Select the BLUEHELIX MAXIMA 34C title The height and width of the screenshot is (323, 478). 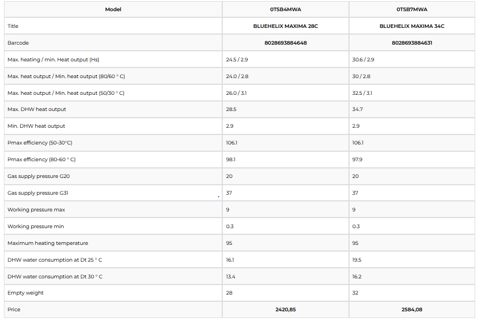click(x=412, y=26)
